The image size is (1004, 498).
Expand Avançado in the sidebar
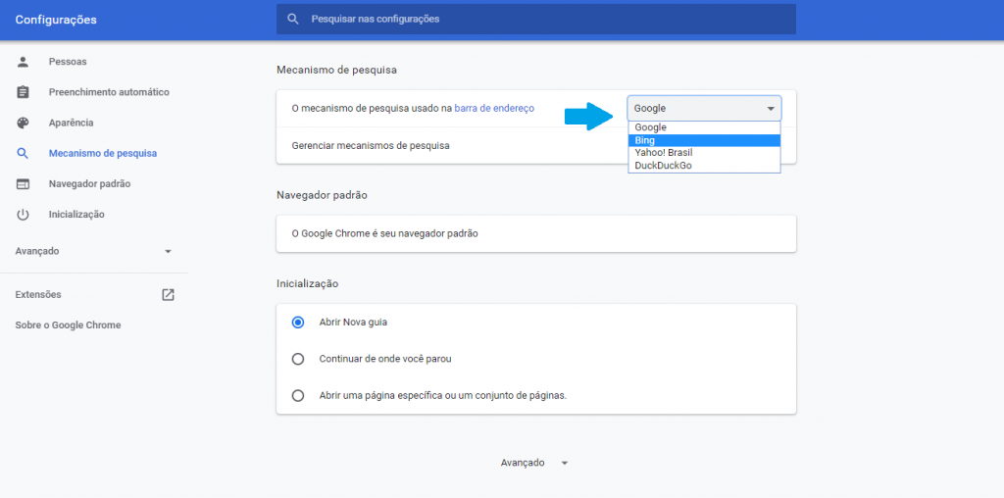(94, 251)
